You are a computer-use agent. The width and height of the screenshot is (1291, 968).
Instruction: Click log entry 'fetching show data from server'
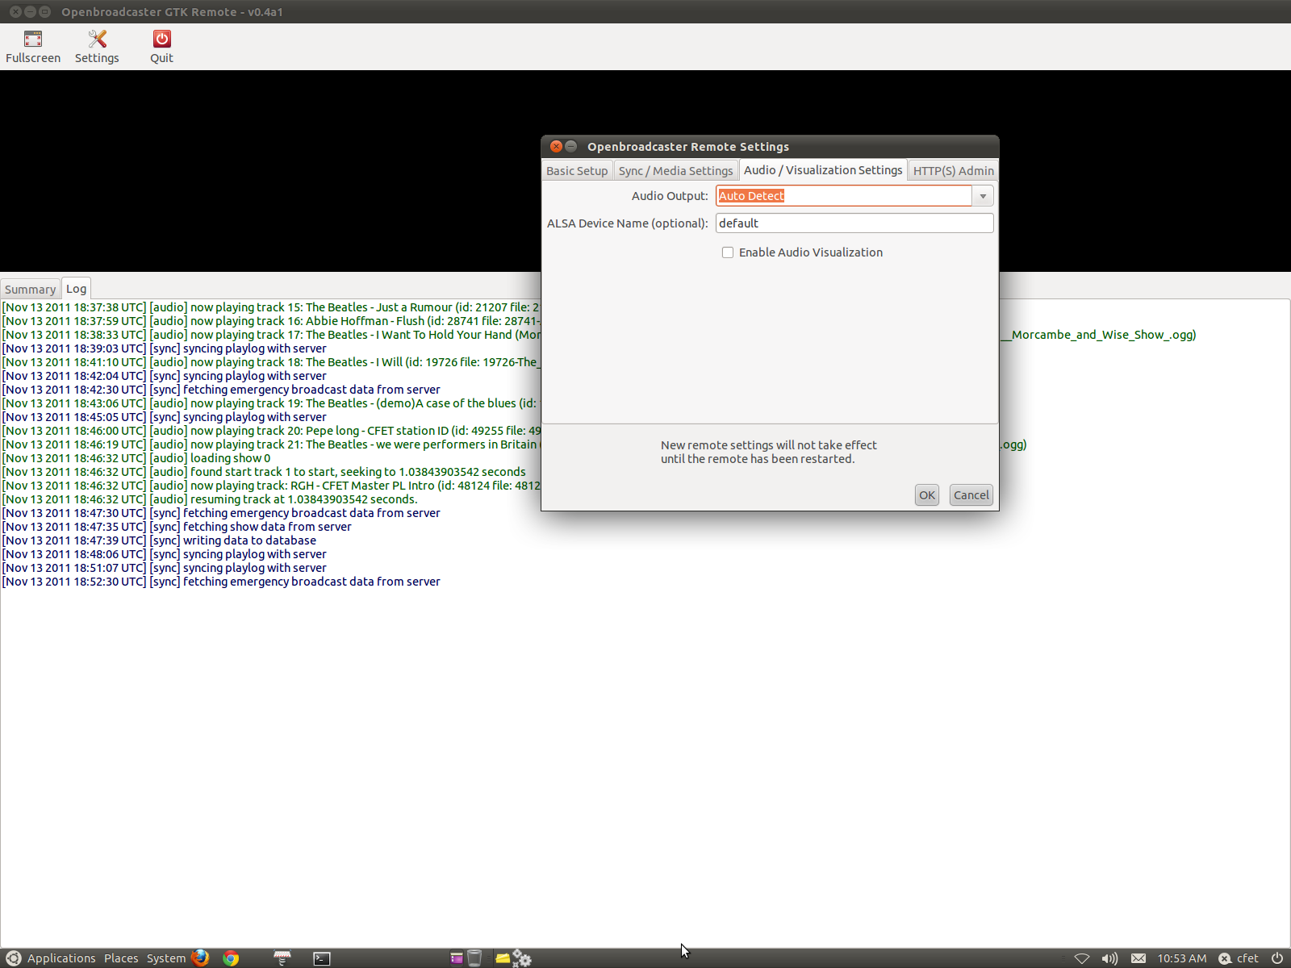click(x=177, y=527)
